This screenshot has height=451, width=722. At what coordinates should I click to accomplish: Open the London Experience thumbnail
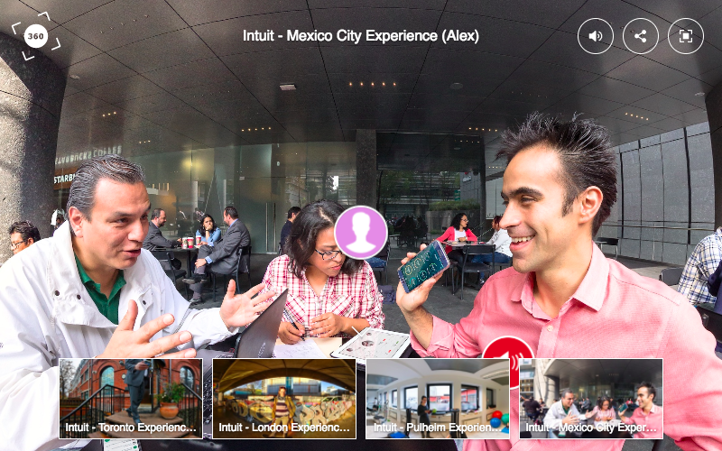[284, 399]
